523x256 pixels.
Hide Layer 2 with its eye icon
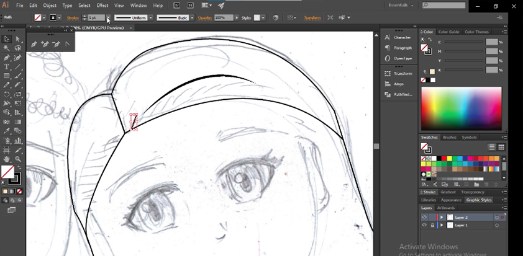pos(424,218)
